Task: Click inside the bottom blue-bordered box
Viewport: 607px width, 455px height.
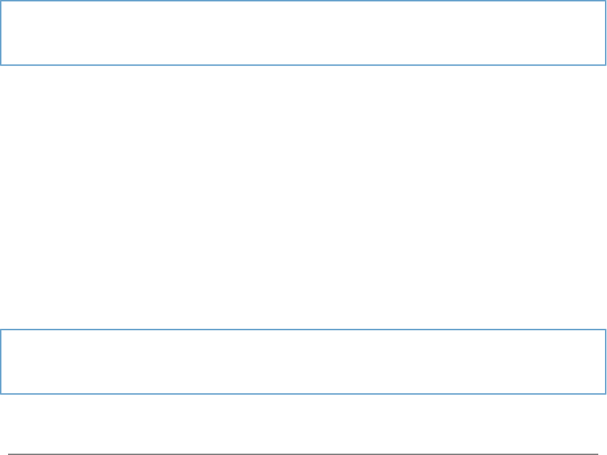Action: click(x=303, y=361)
